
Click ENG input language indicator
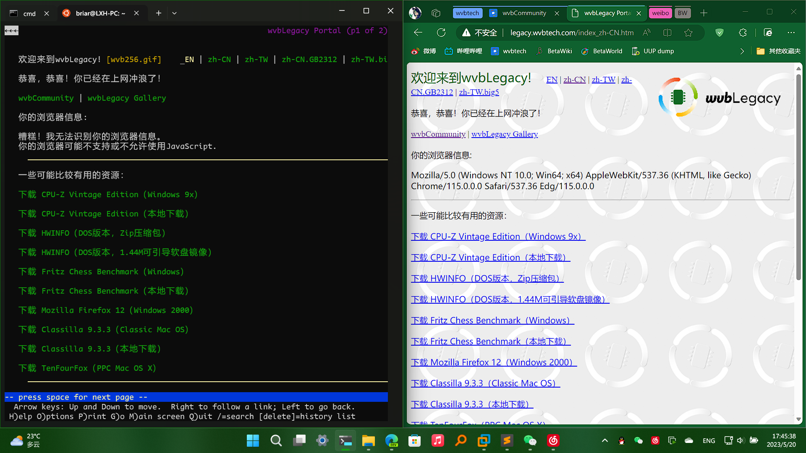(x=709, y=440)
